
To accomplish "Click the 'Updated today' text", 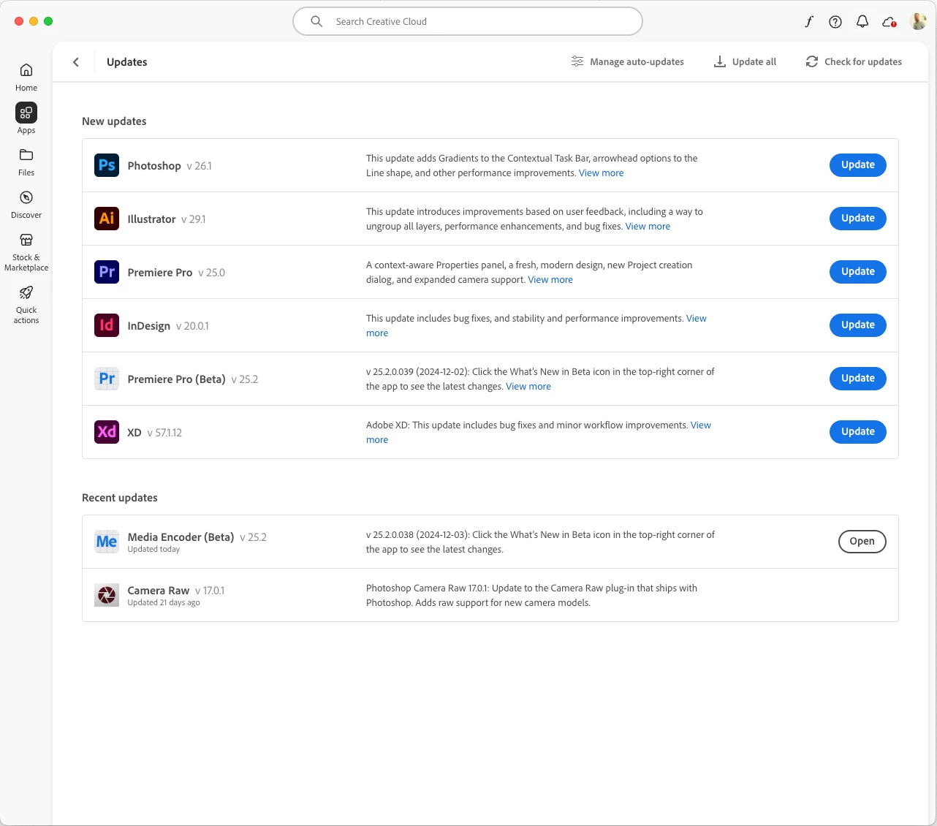I will [153, 550].
